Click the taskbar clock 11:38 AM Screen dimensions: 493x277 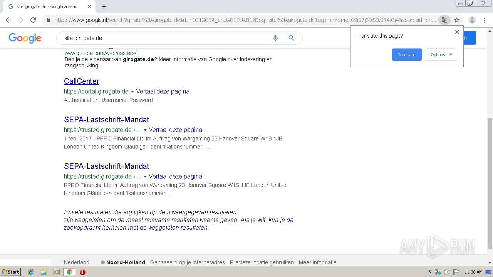pyautogui.click(x=473, y=272)
